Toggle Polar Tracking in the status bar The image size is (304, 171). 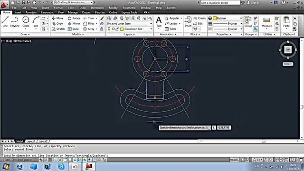pos(60,160)
